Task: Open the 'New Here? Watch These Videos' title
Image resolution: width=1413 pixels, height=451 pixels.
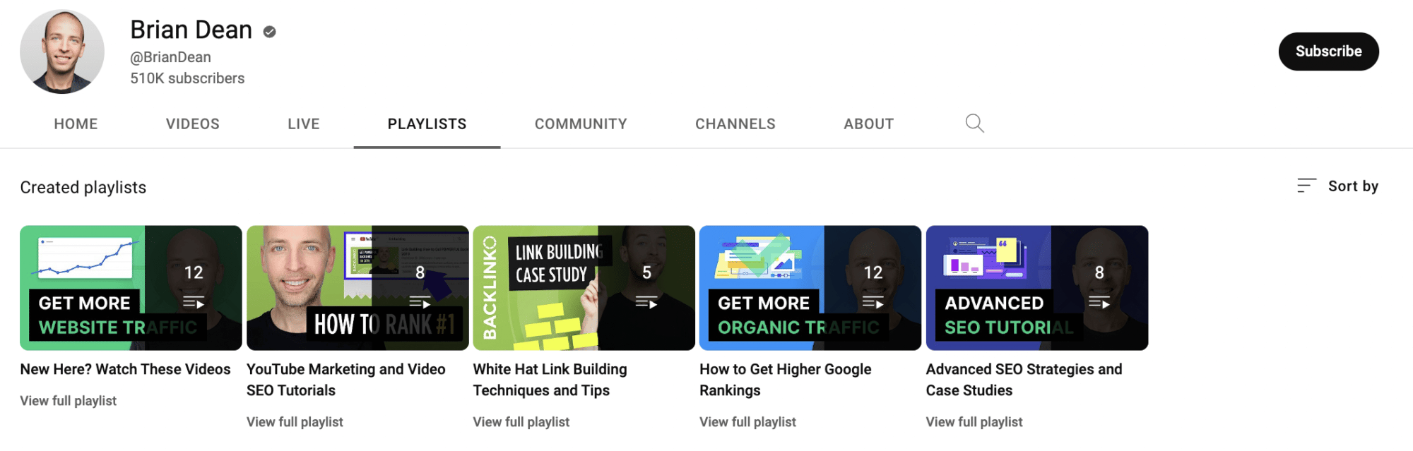Action: [125, 369]
